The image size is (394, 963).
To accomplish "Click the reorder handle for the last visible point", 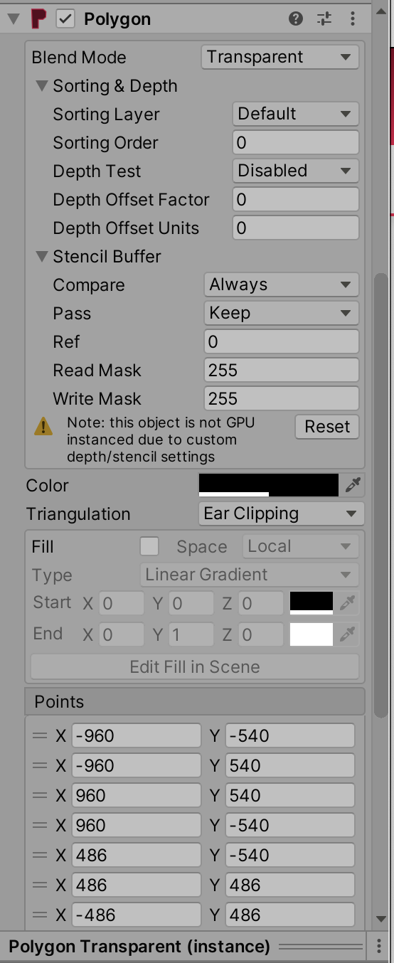I will [x=40, y=915].
